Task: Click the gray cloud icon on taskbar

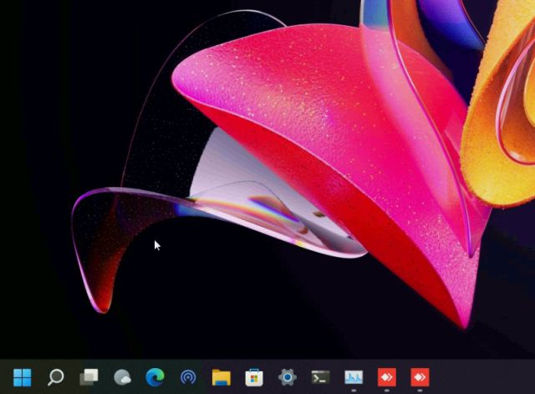Action: click(122, 377)
